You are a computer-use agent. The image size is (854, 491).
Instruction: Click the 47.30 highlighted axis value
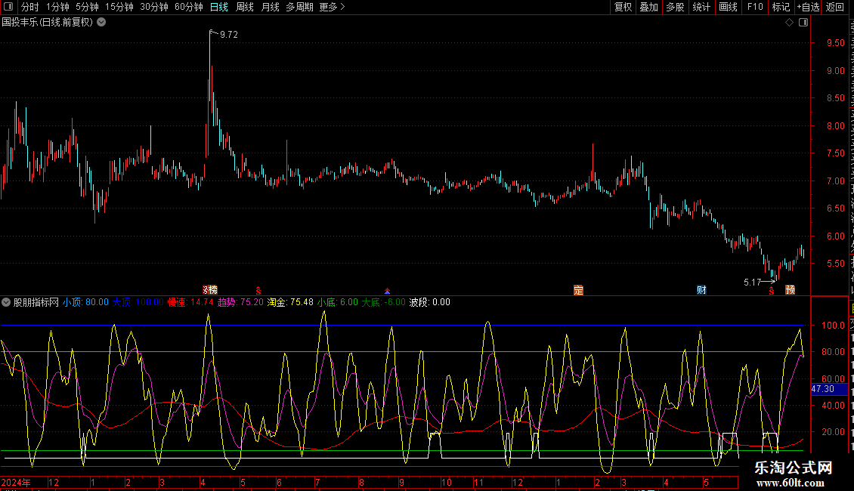point(829,389)
